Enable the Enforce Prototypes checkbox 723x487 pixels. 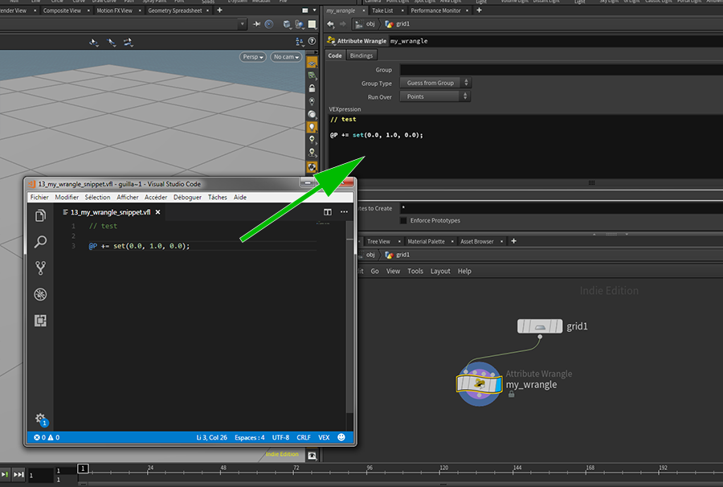403,220
